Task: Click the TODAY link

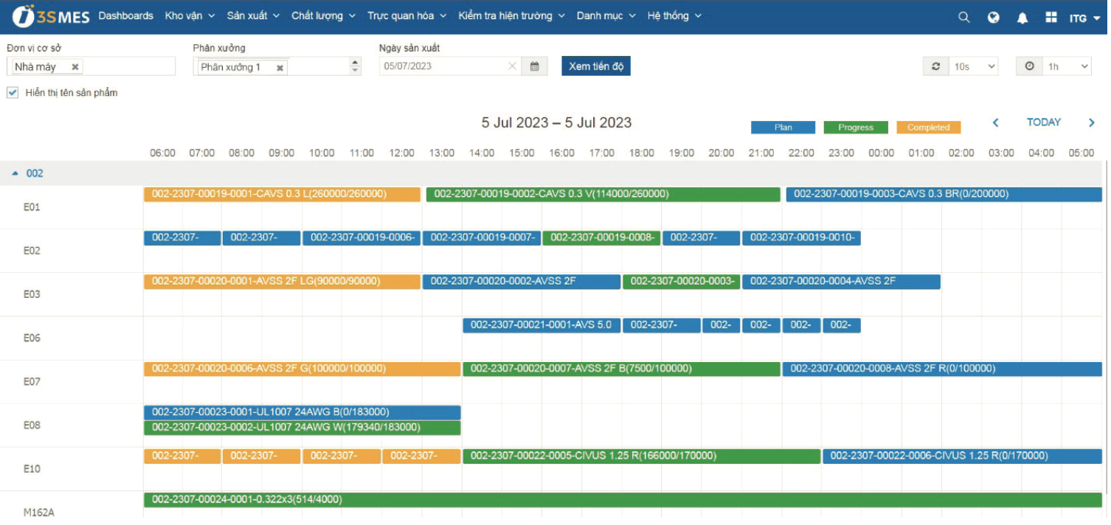Action: coord(1043,122)
